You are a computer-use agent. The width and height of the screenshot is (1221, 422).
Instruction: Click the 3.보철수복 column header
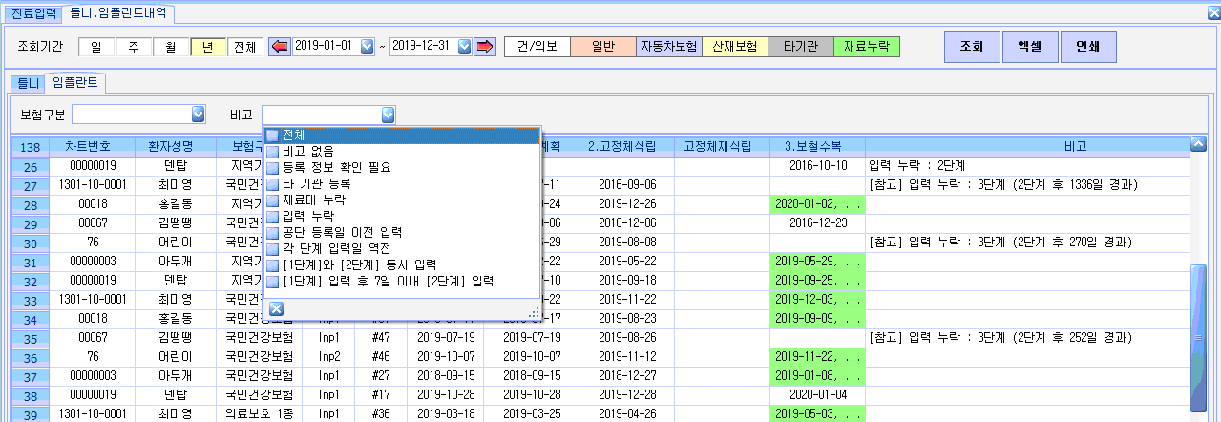(x=818, y=146)
